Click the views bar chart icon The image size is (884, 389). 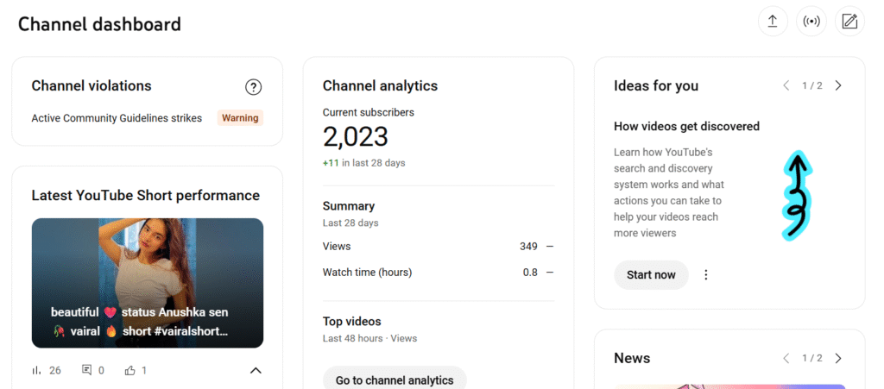click(36, 370)
